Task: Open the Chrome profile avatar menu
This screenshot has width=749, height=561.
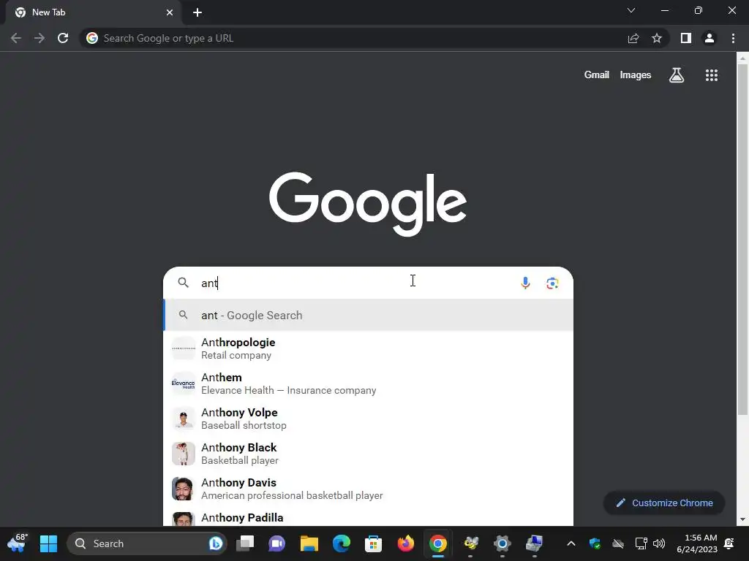Action: (x=710, y=38)
